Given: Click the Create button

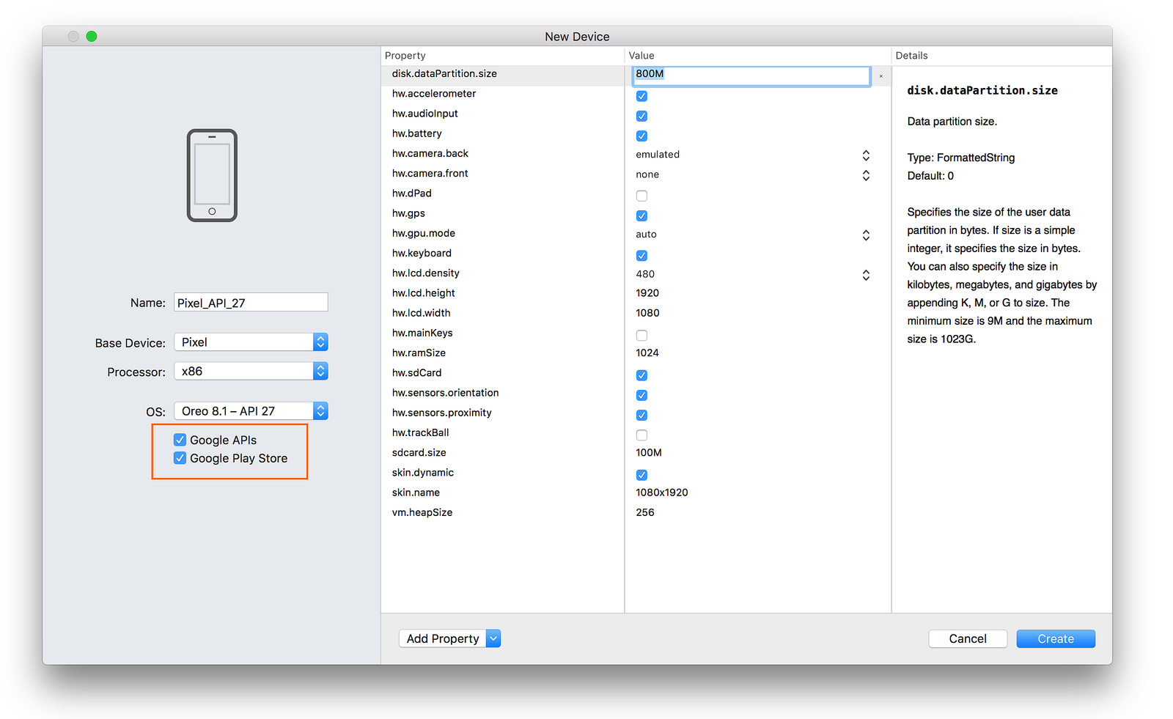Looking at the screenshot, I should pos(1055,639).
